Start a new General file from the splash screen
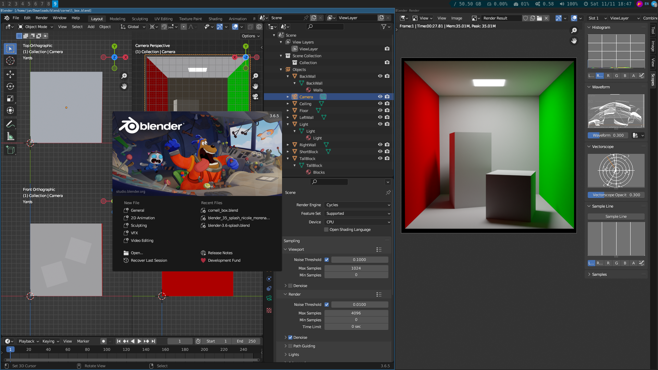 point(137,210)
